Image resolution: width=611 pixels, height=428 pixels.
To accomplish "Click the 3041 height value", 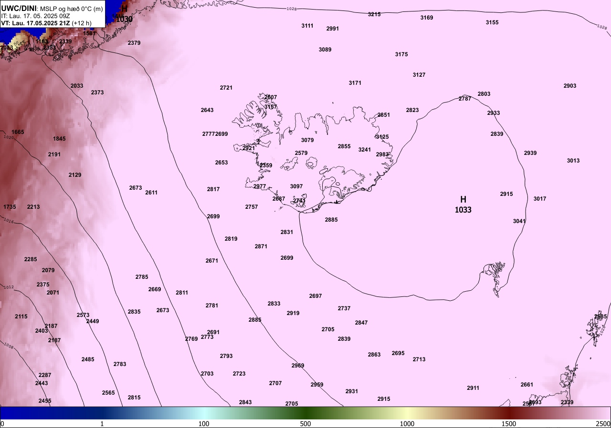I will (519, 221).
